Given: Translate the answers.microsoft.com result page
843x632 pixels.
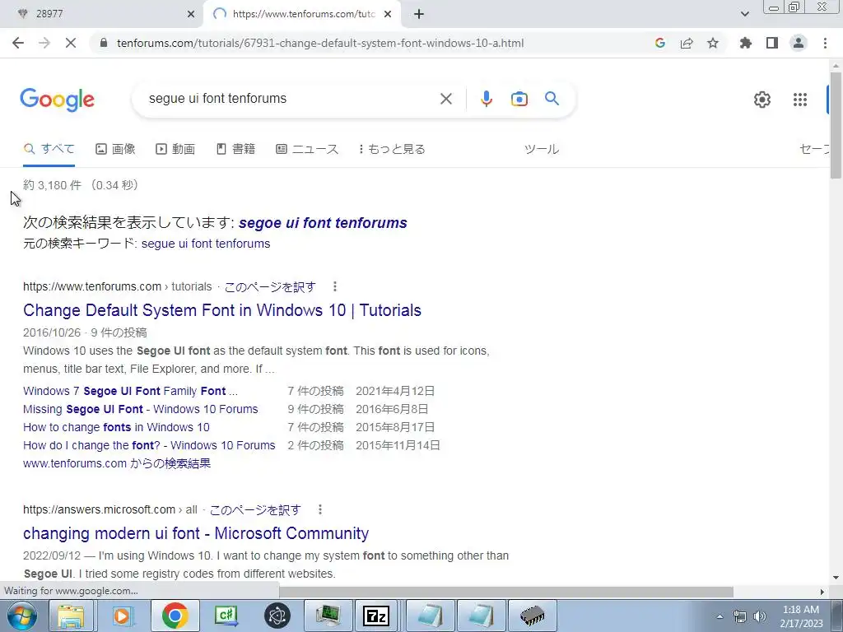Looking at the screenshot, I should coord(255,509).
